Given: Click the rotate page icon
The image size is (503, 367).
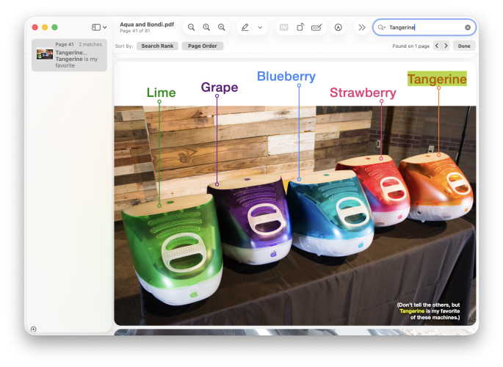Looking at the screenshot, I should tap(300, 27).
